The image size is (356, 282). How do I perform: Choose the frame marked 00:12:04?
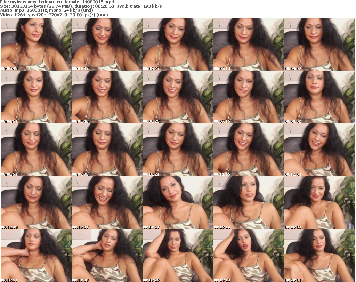pos(320,150)
